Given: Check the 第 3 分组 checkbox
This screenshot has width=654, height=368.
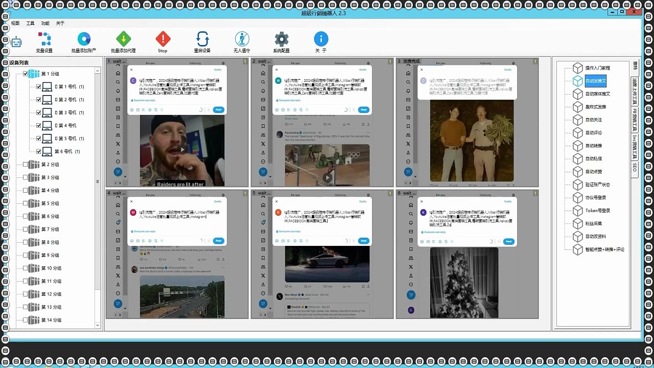Looking at the screenshot, I should click(x=25, y=177).
